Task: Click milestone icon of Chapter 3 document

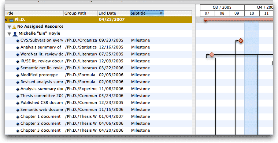Action: pyautogui.click(x=18, y=131)
